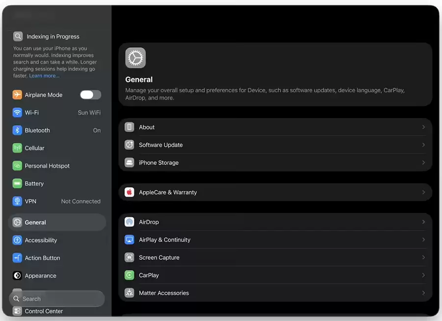Expand the AirDrop row chevron

click(423, 222)
